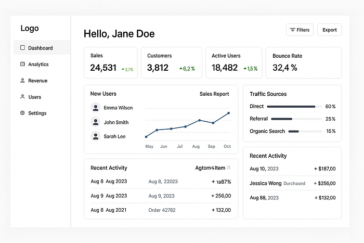The height and width of the screenshot is (243, 364).
Task: Click the 15% Organic Search value
Action: (x=331, y=131)
